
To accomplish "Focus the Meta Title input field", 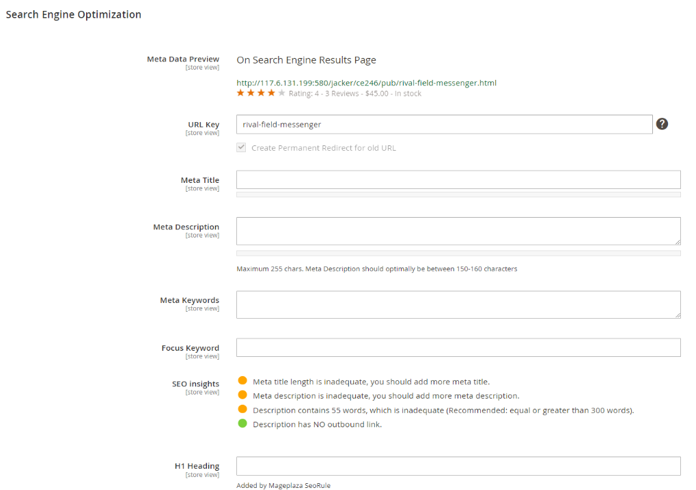I will [458, 179].
